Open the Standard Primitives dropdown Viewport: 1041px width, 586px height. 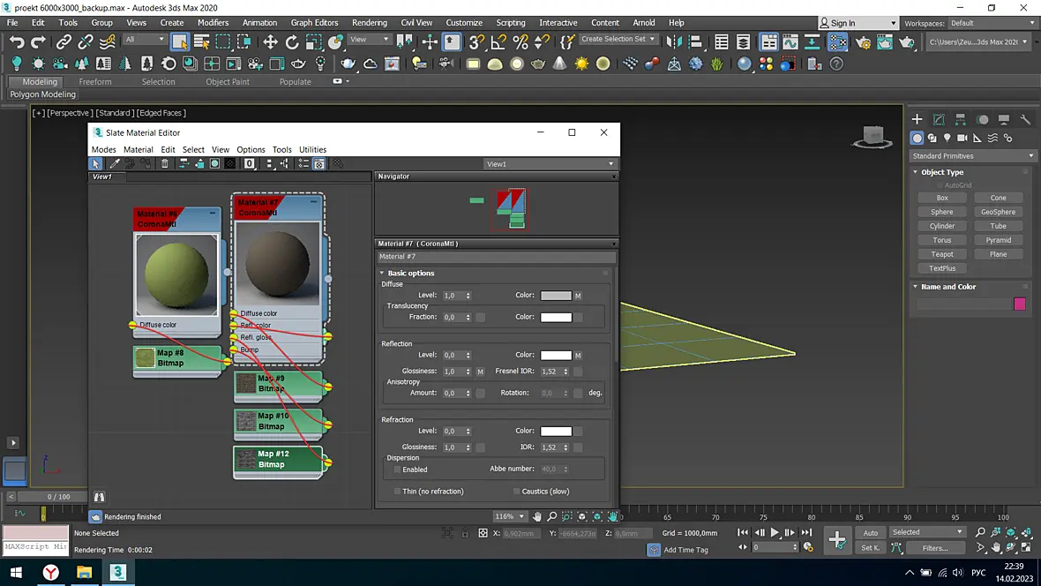pyautogui.click(x=972, y=156)
